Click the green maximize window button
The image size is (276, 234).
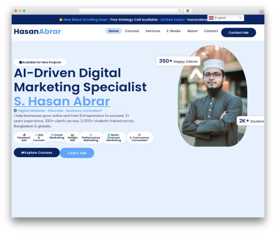pyautogui.click(x=24, y=11)
